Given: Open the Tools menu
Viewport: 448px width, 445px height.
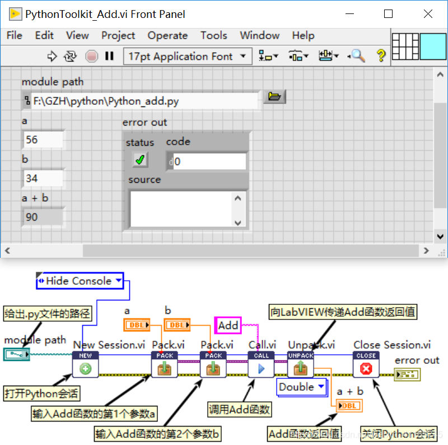Looking at the screenshot, I should (213, 35).
